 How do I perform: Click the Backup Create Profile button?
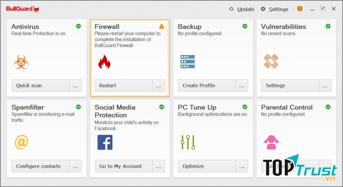coord(207,85)
